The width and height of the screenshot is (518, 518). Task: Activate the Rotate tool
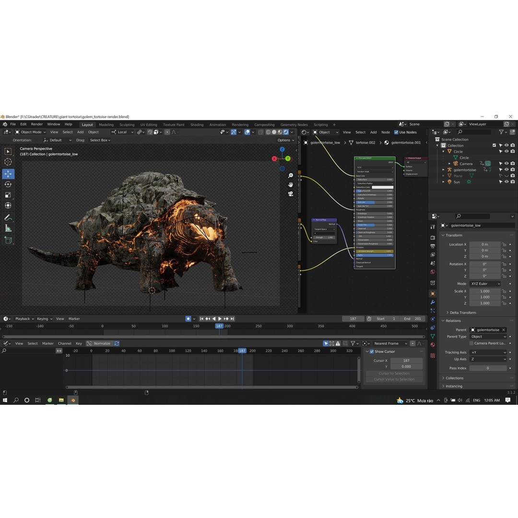pos(8,184)
